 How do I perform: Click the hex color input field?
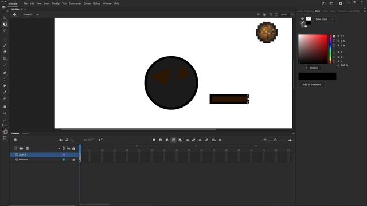click(314, 68)
